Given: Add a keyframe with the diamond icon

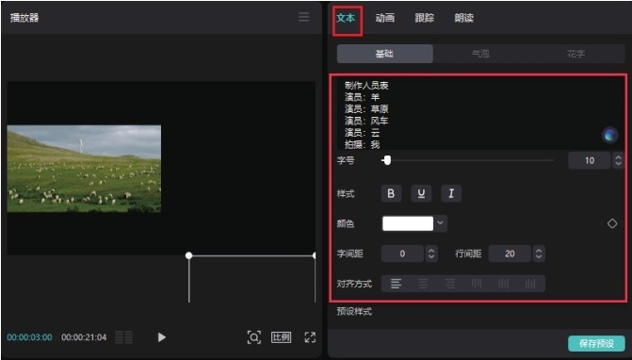Looking at the screenshot, I should click(x=612, y=223).
